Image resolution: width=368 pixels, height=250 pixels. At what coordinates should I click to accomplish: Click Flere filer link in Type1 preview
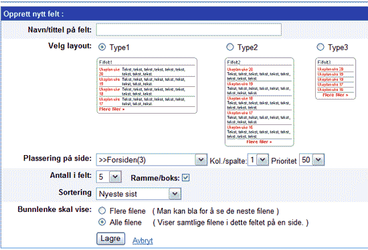pyautogui.click(x=112, y=109)
